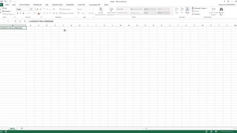Confirm formula entry with checkmark
The height and width of the screenshot is (133, 237).
pos(20,21)
